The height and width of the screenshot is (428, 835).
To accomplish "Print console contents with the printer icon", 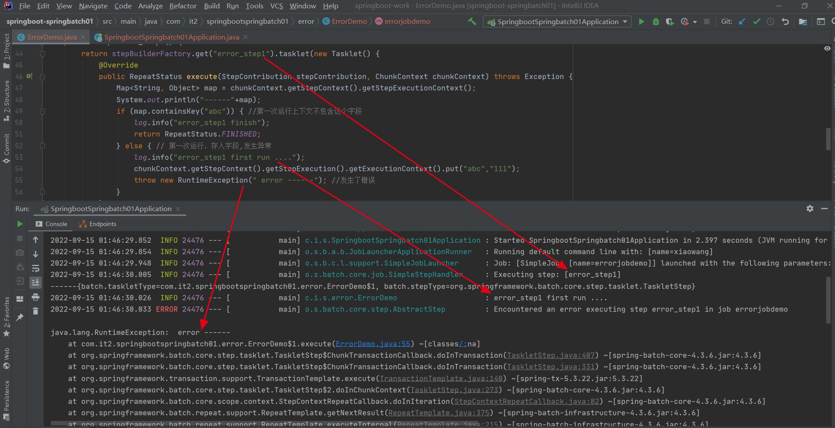I will click(x=36, y=298).
